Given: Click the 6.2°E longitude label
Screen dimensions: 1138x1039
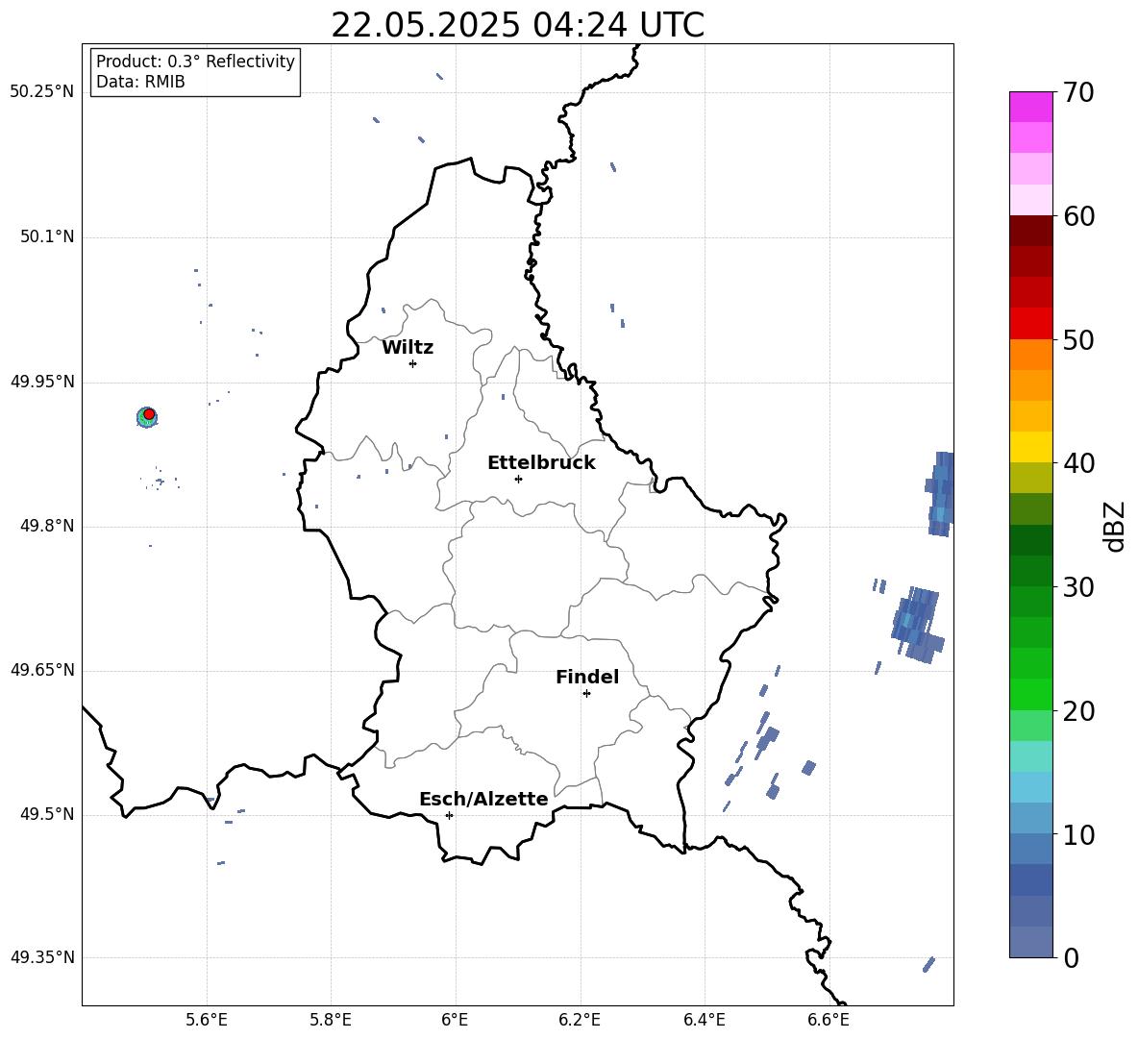Looking at the screenshot, I should [x=580, y=1020].
